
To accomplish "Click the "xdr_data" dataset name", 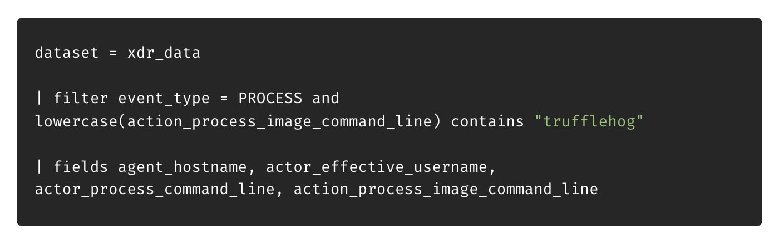I will coord(163,53).
